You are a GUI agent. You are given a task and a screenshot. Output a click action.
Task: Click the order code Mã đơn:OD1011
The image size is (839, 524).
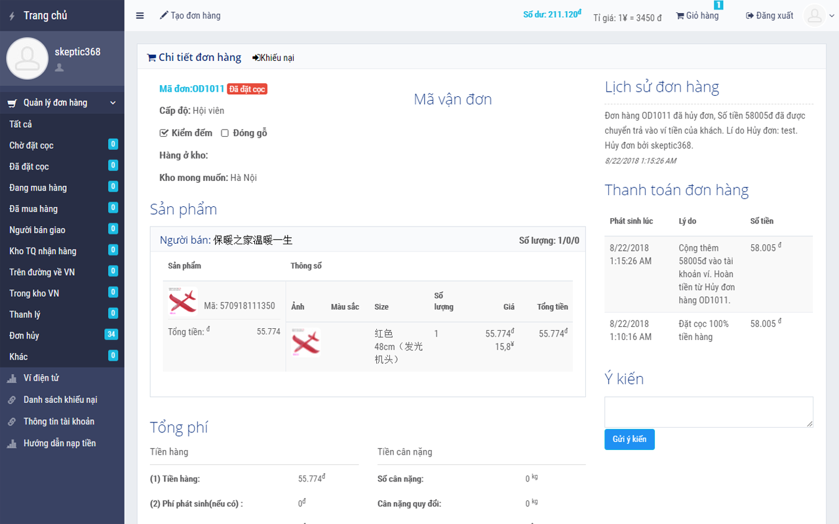[x=192, y=88]
